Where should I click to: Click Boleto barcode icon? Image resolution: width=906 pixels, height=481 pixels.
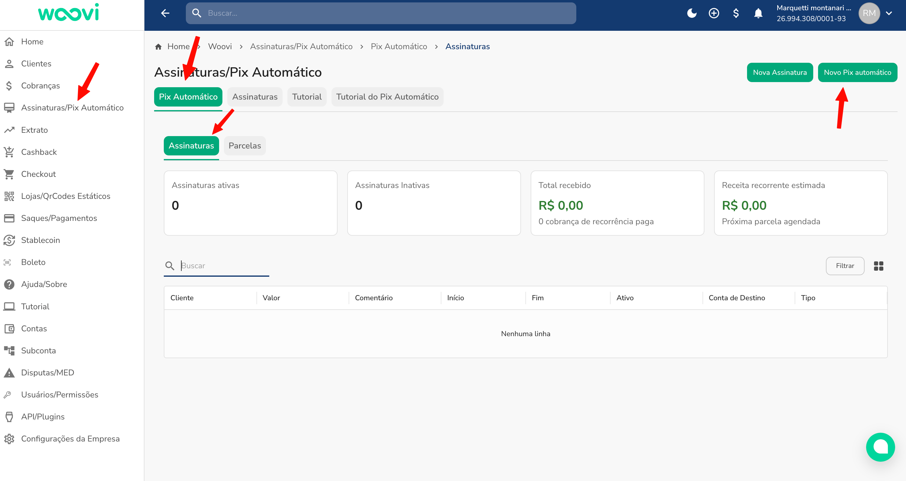7,262
